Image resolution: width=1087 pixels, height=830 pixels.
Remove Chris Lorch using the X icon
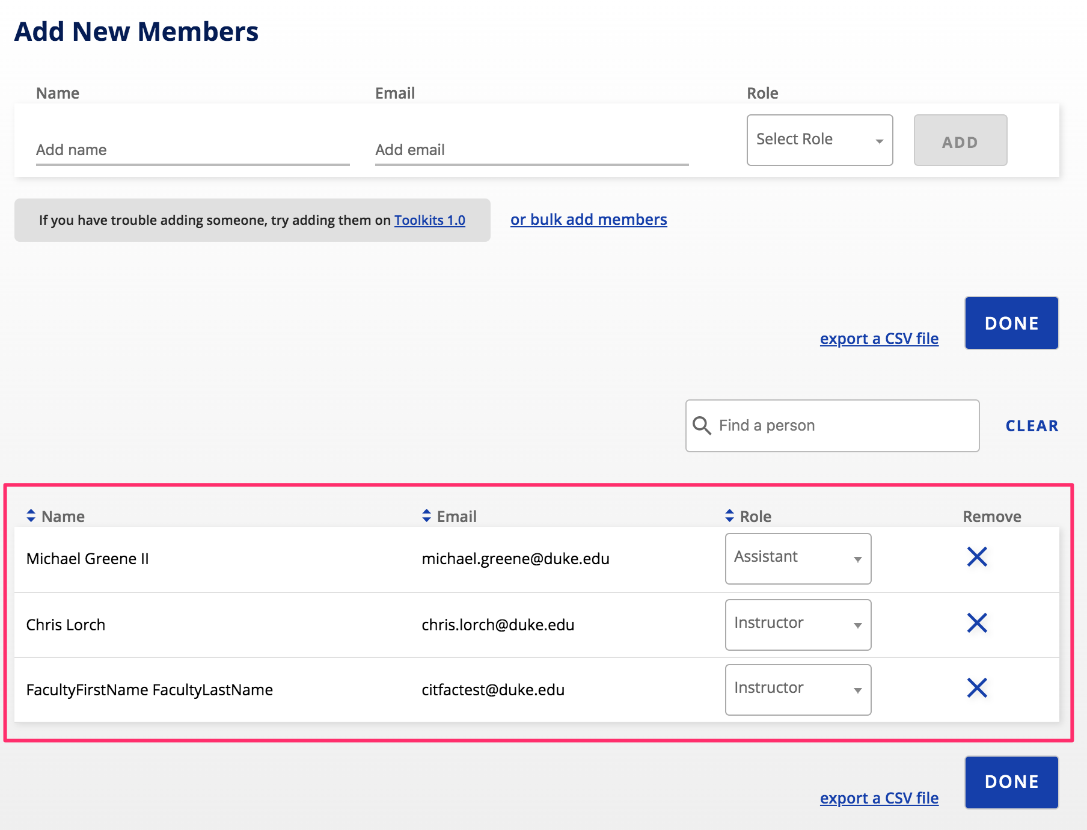(x=977, y=623)
